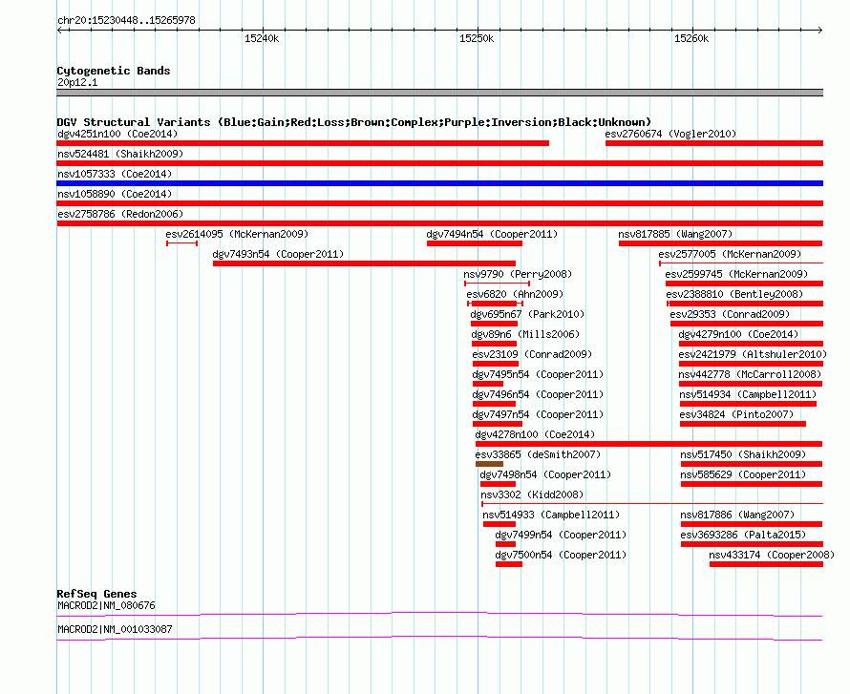The width and height of the screenshot is (850, 694).
Task: Open esv2599745 (McKernan2009) label
Action: 736,274
